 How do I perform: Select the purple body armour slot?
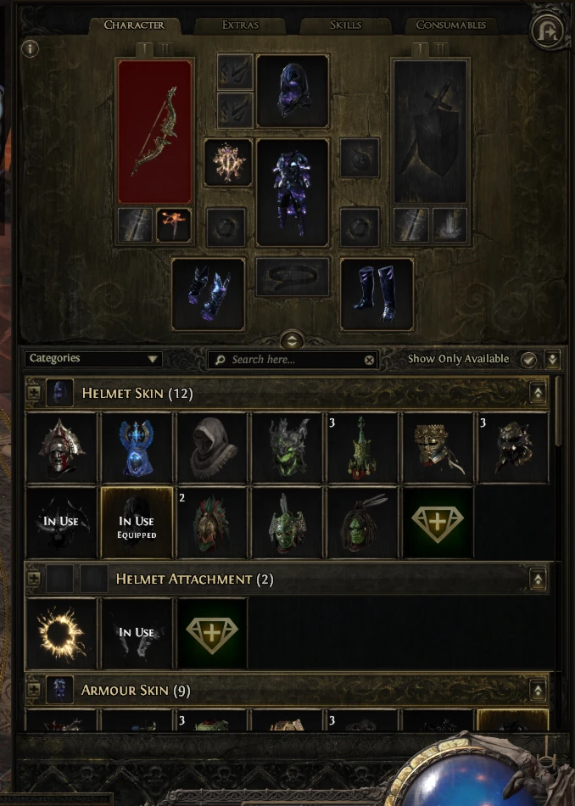(293, 193)
